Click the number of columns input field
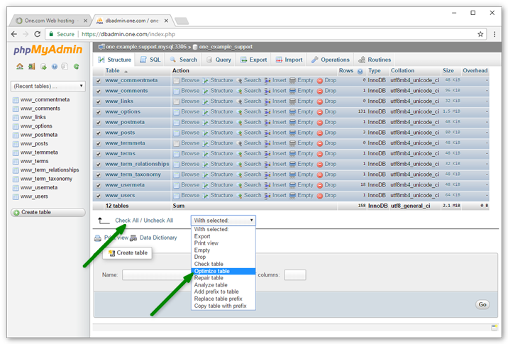508x344 pixels. pyautogui.click(x=295, y=275)
